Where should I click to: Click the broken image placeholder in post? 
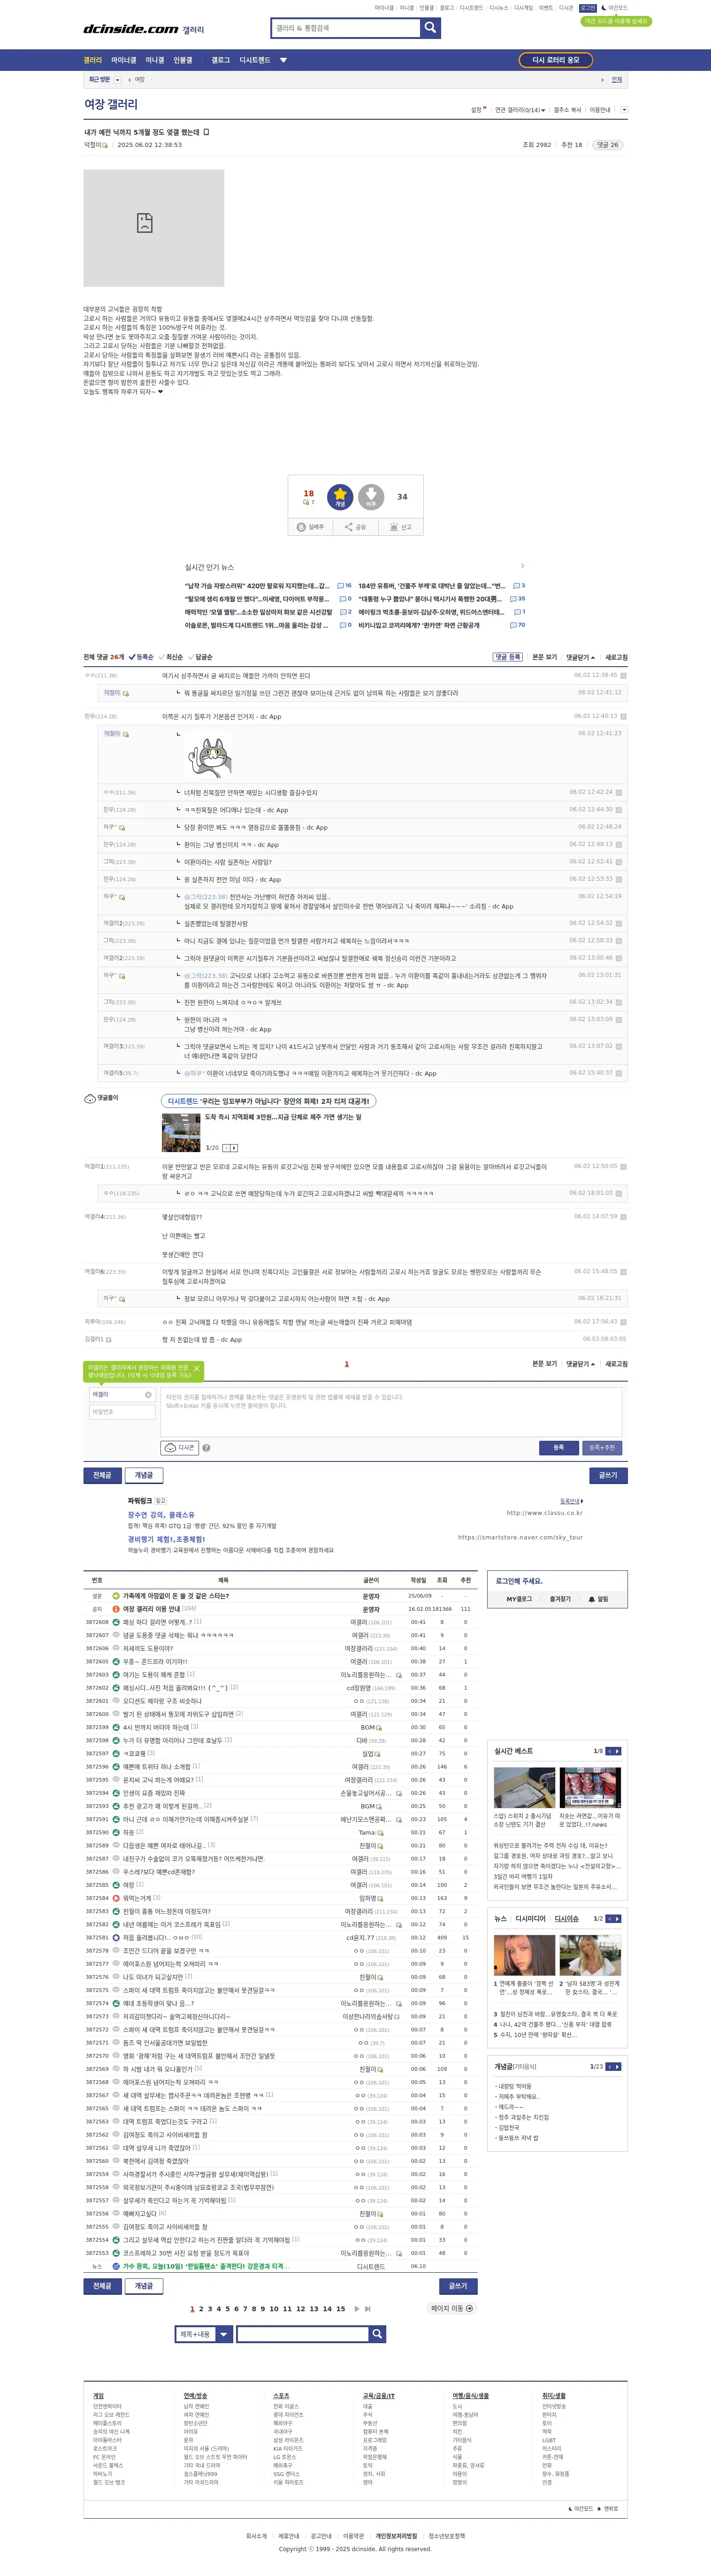pos(154,228)
